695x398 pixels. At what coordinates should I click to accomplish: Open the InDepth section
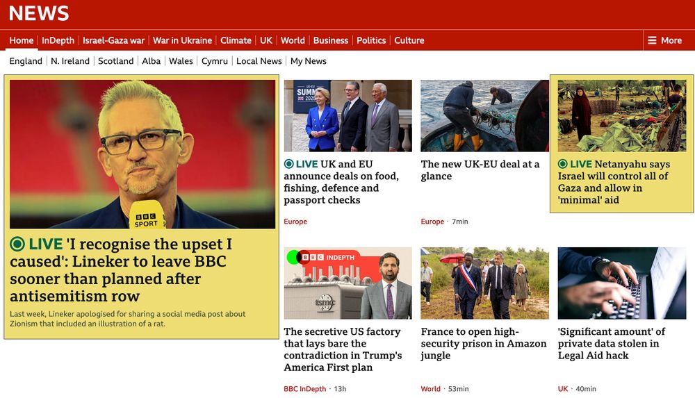(58, 40)
